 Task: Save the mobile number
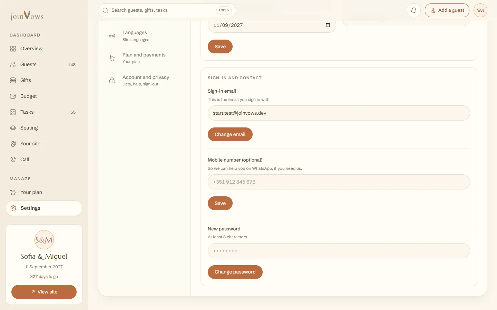click(220, 203)
